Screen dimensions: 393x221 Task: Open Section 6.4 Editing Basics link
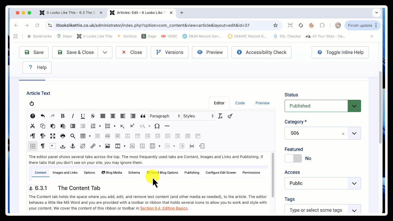point(164,208)
